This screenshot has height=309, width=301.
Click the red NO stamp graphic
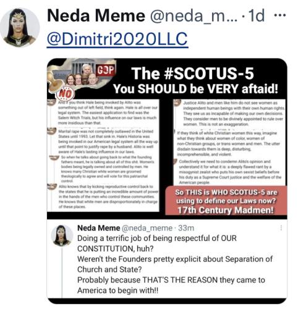(66, 94)
